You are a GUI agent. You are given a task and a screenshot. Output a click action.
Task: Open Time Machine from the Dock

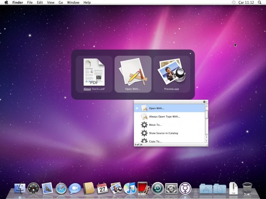[157, 188]
